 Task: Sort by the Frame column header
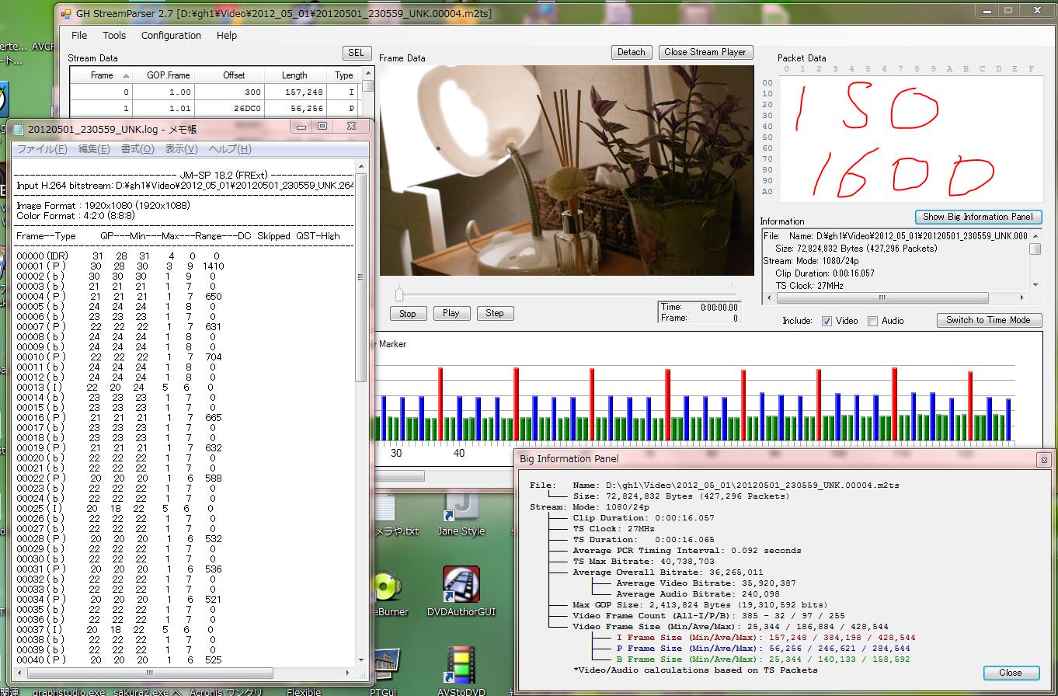pos(102,75)
